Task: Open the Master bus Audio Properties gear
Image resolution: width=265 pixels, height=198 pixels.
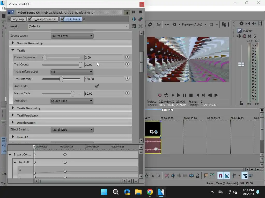Action: pos(241,23)
